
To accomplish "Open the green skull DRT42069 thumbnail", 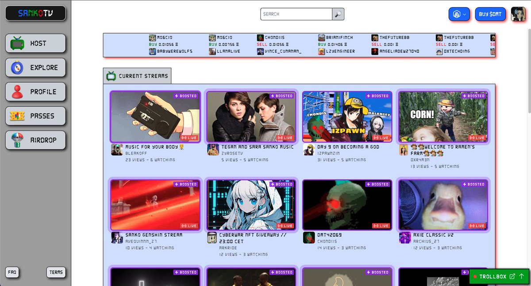I will click(347, 205).
